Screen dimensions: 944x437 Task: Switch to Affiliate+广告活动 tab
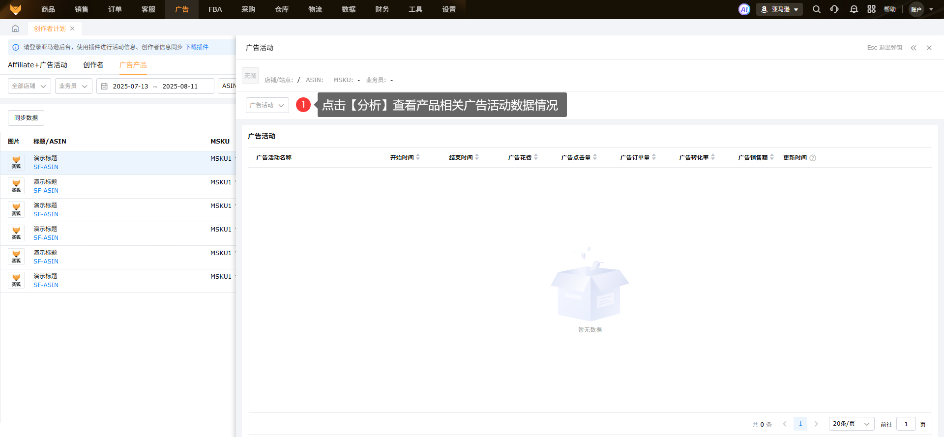37,65
